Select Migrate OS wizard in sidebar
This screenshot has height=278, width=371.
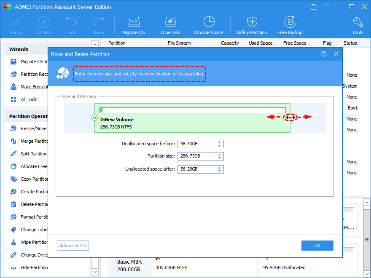pos(29,61)
